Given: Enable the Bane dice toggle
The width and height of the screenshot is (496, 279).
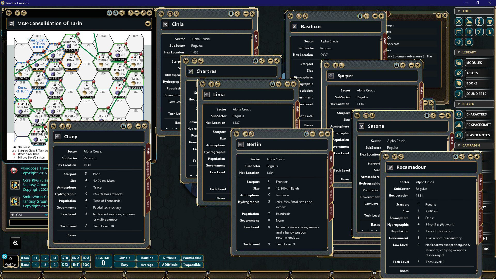Looking at the screenshot, I should pos(25,265).
